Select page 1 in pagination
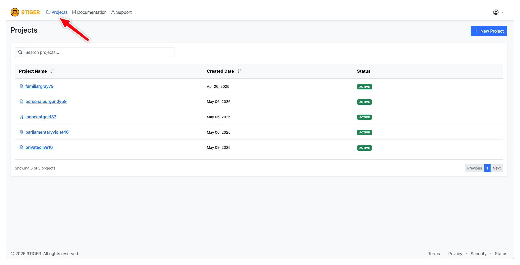This screenshot has width=520, height=265. (x=487, y=168)
